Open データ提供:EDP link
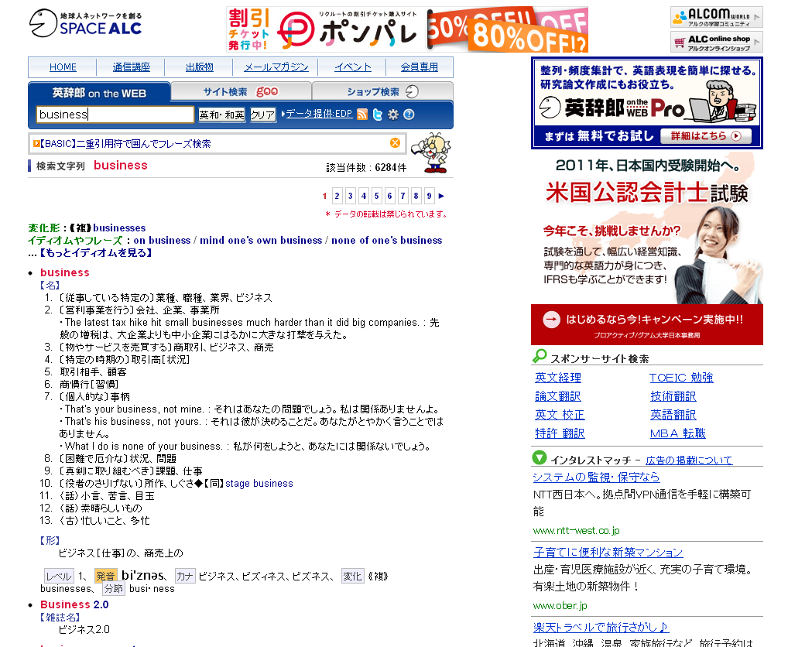Viewport: 788px width, 647px height. (319, 114)
